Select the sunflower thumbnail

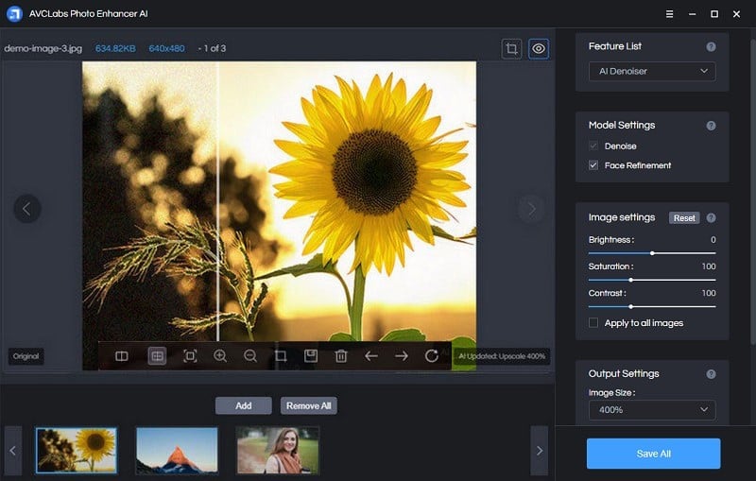tap(77, 450)
